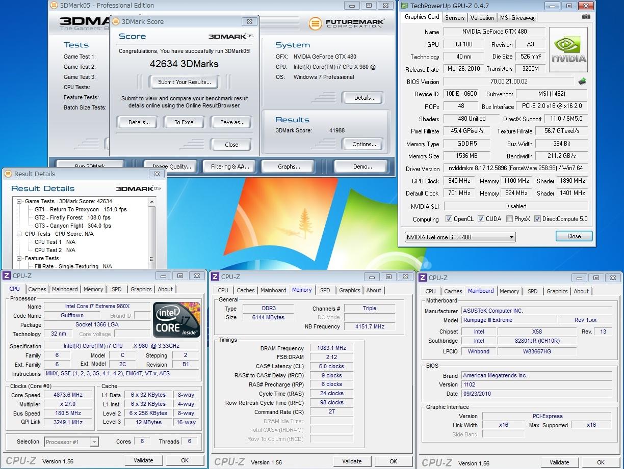Viewport: 624px width, 469px height.
Task: Open the Validation tab in GPU-Z
Action: (482, 17)
